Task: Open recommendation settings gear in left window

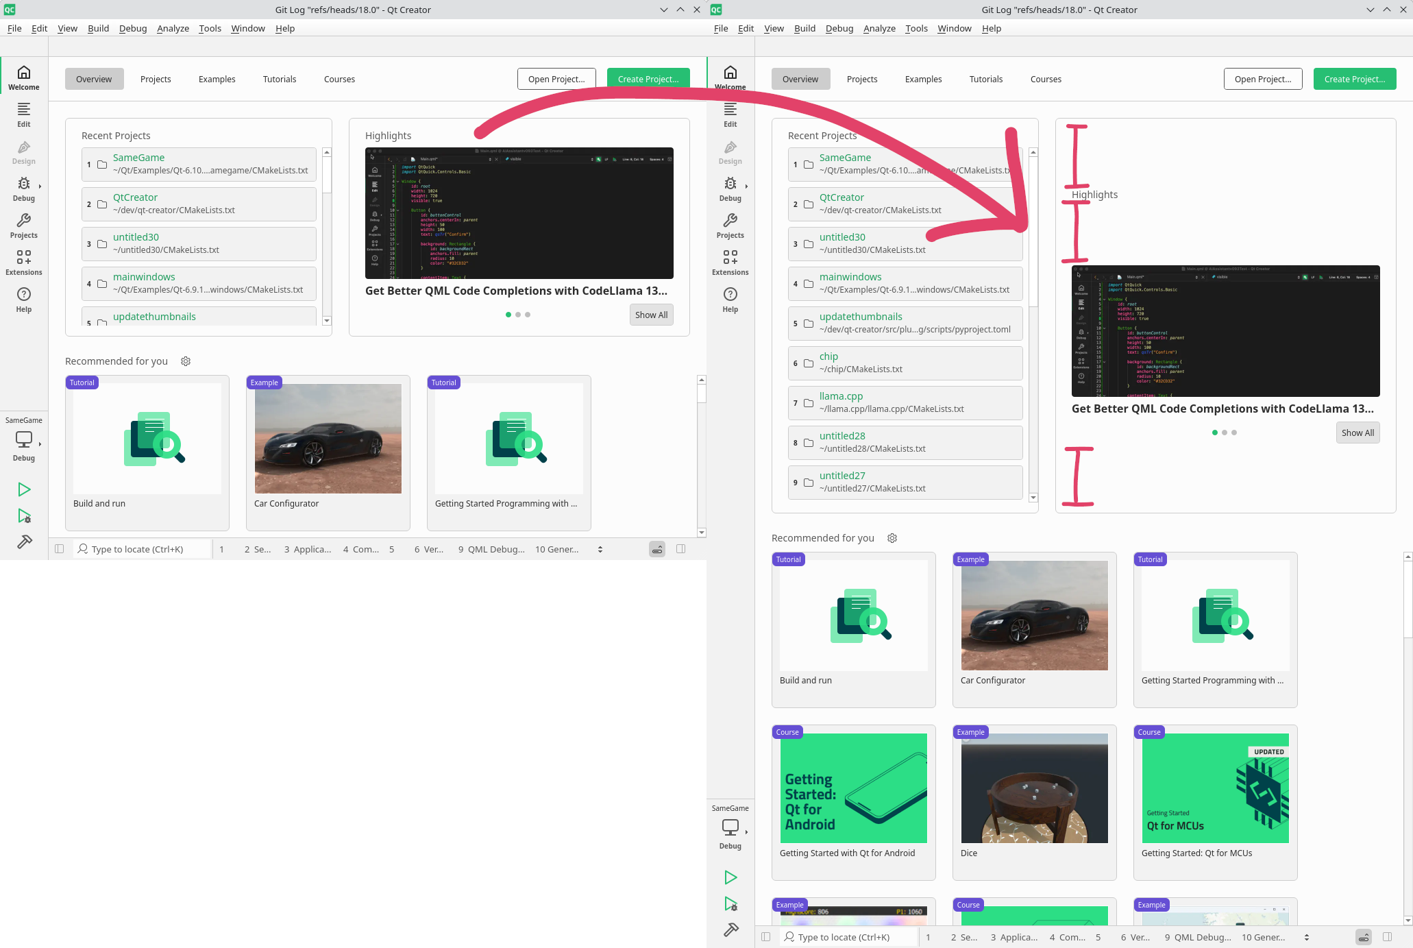Action: [x=186, y=361]
